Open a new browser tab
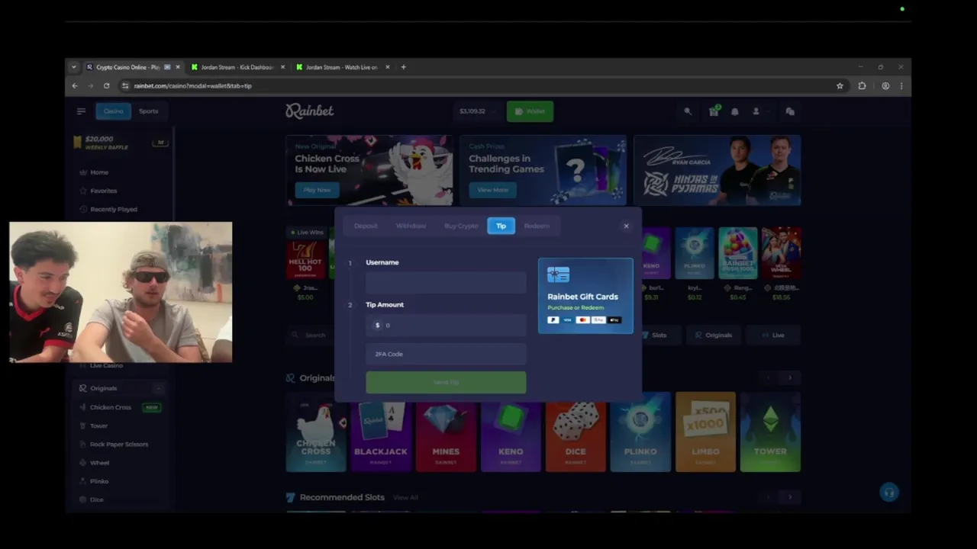The image size is (977, 549). pyautogui.click(x=404, y=67)
